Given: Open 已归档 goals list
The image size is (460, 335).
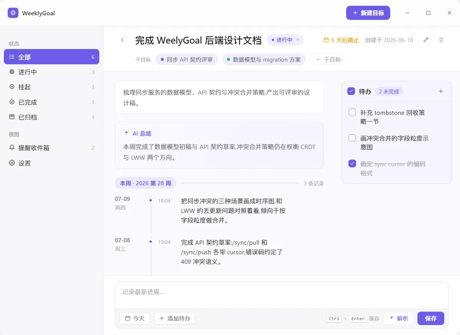Looking at the screenshot, I should [x=51, y=117].
